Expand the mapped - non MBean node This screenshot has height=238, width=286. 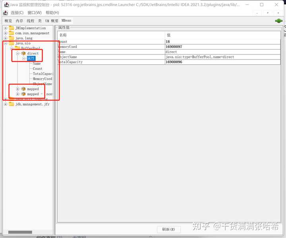pyautogui.click(x=18, y=94)
